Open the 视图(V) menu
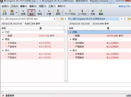This screenshot has height=97, width=131. point(42,6)
